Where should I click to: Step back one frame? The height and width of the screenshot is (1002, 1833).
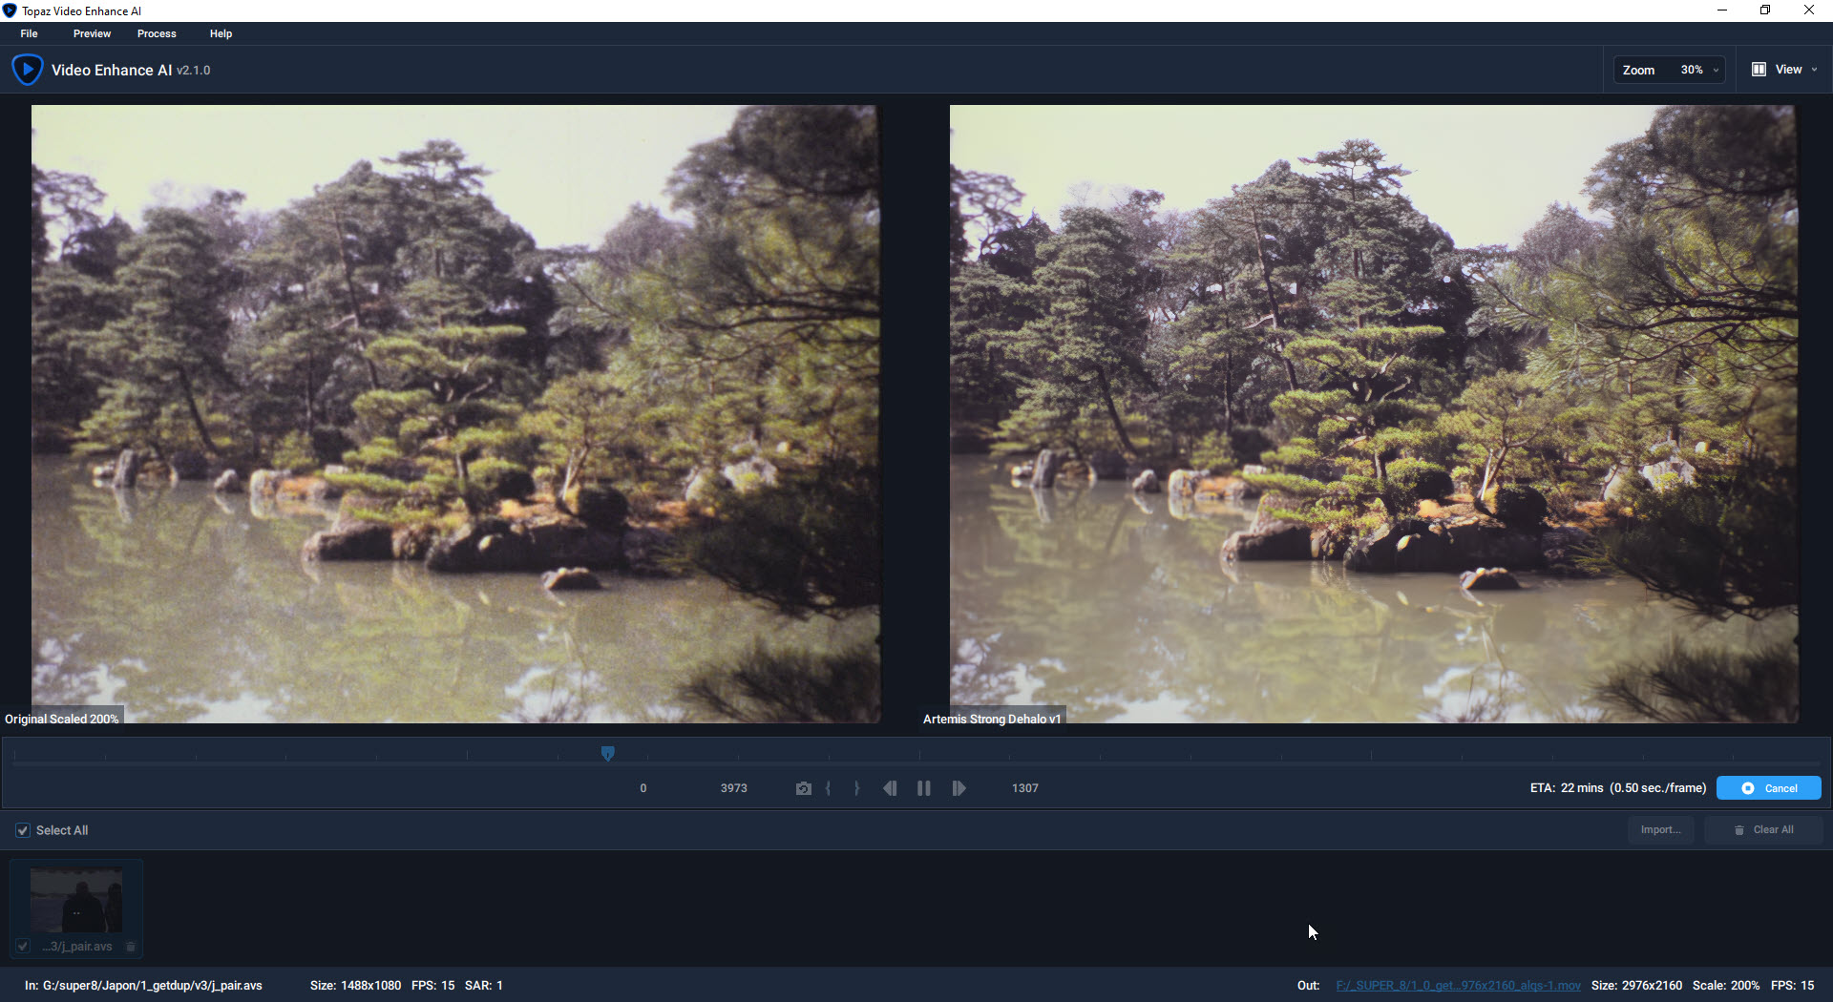click(x=890, y=788)
